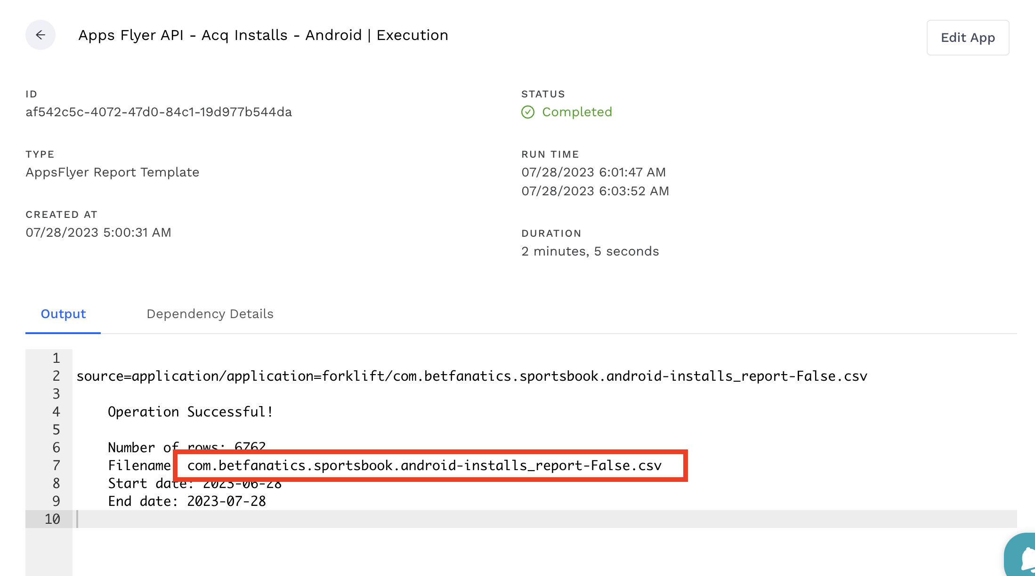Screen dimensions: 1035x576
Task: Click the Completed status label
Action: coord(577,112)
